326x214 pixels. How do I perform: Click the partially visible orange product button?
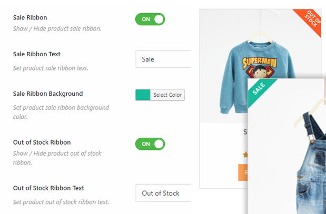tap(243, 172)
